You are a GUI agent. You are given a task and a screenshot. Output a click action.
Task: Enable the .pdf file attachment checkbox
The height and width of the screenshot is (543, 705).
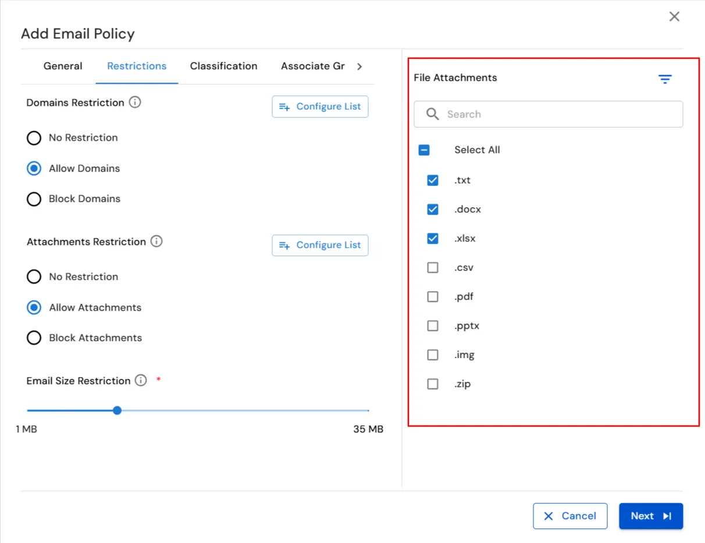(433, 296)
